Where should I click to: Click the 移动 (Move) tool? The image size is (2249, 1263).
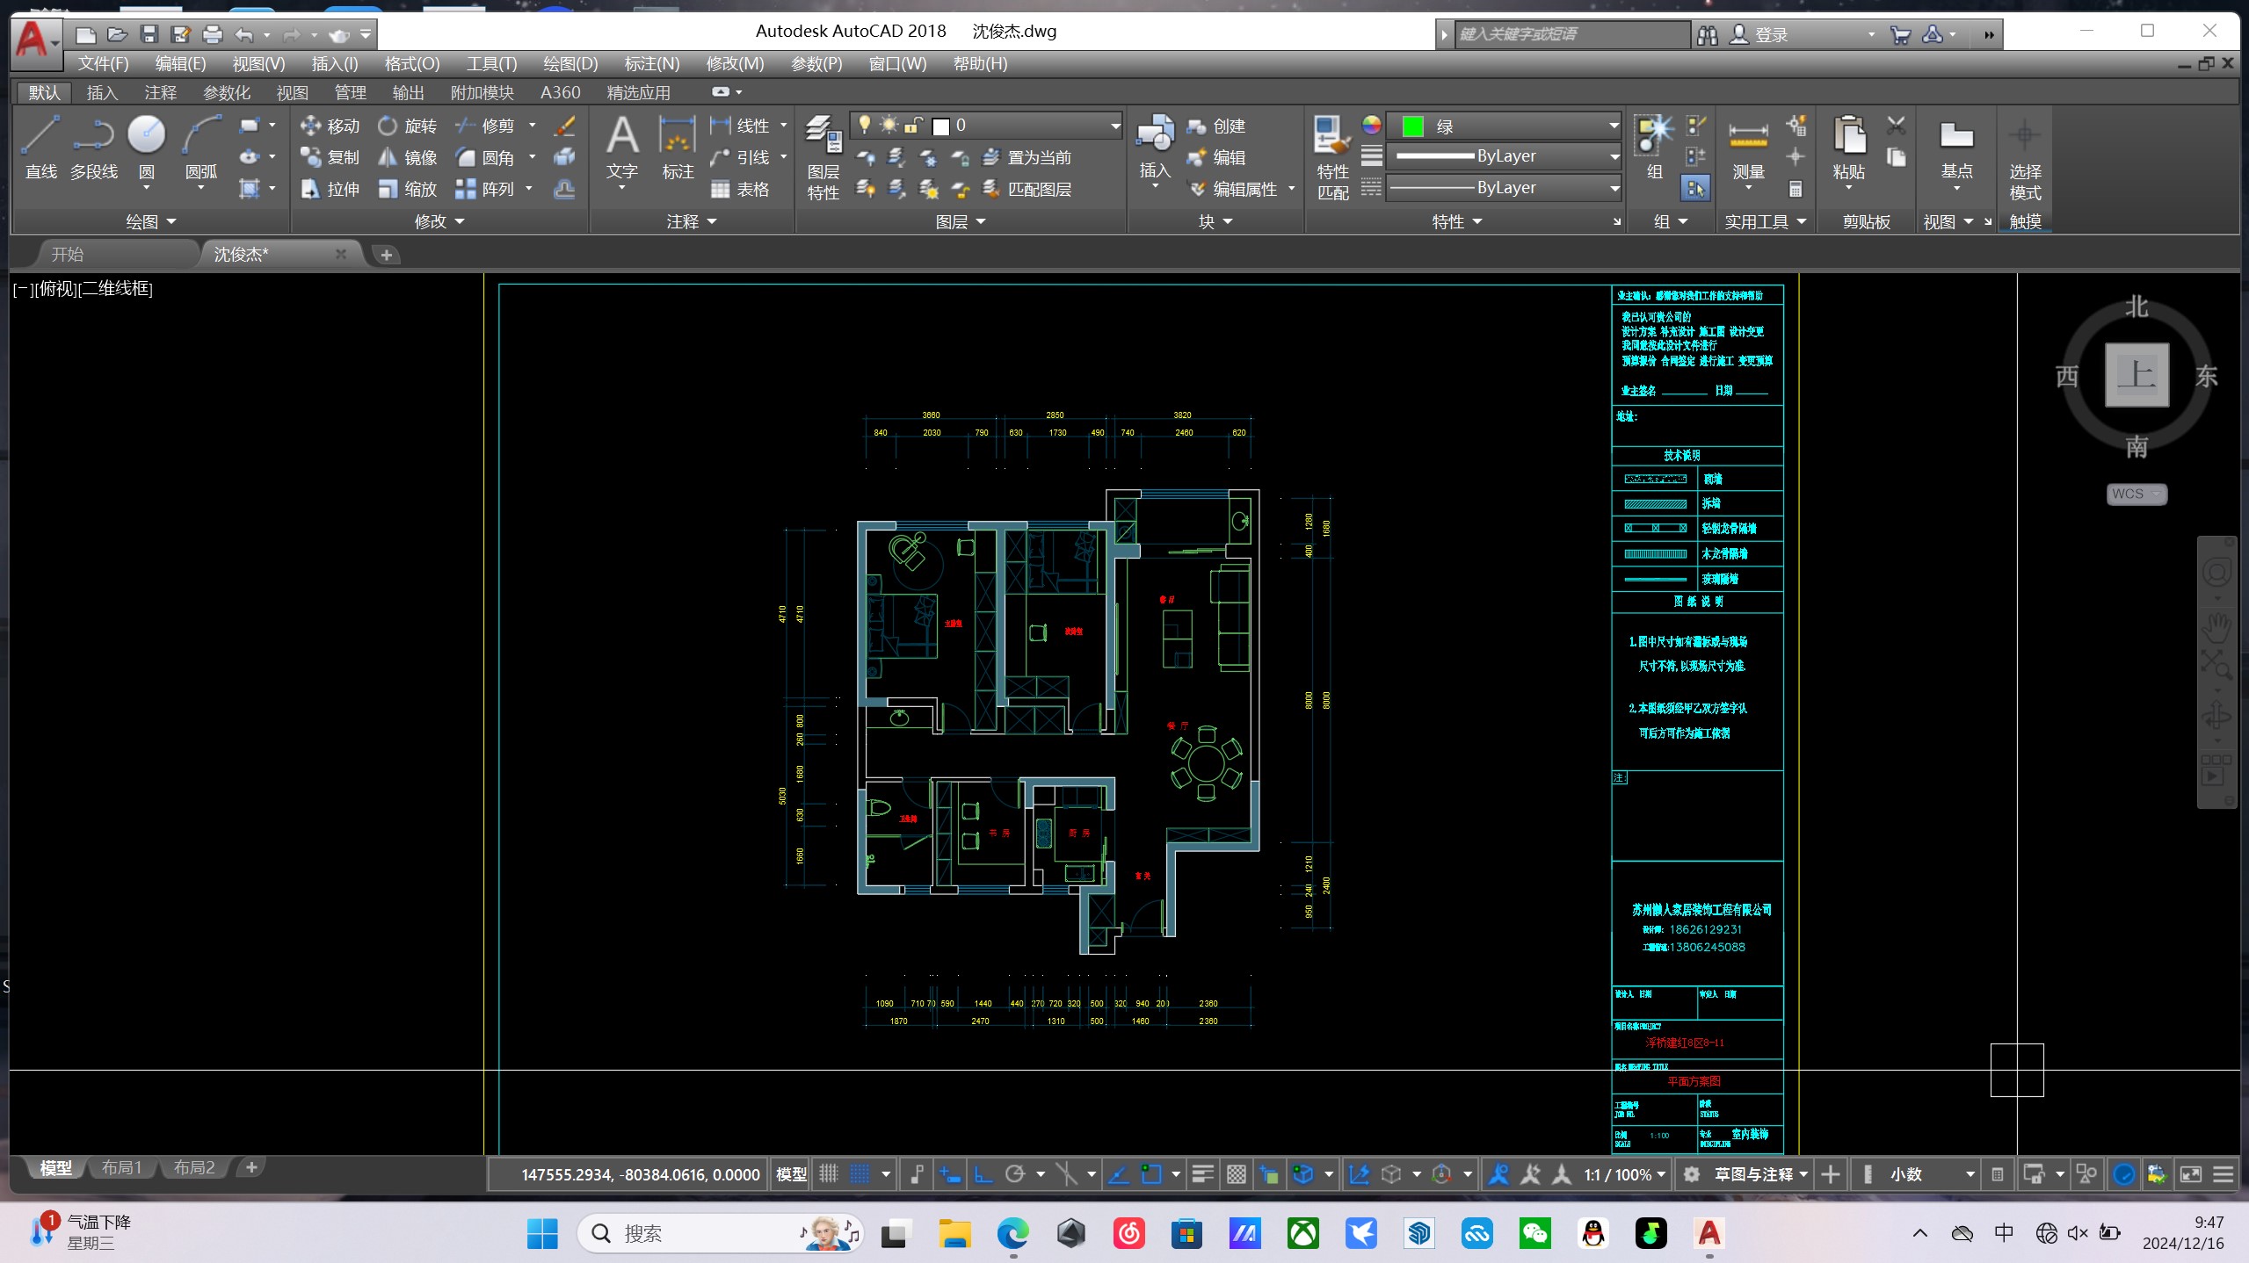point(330,126)
